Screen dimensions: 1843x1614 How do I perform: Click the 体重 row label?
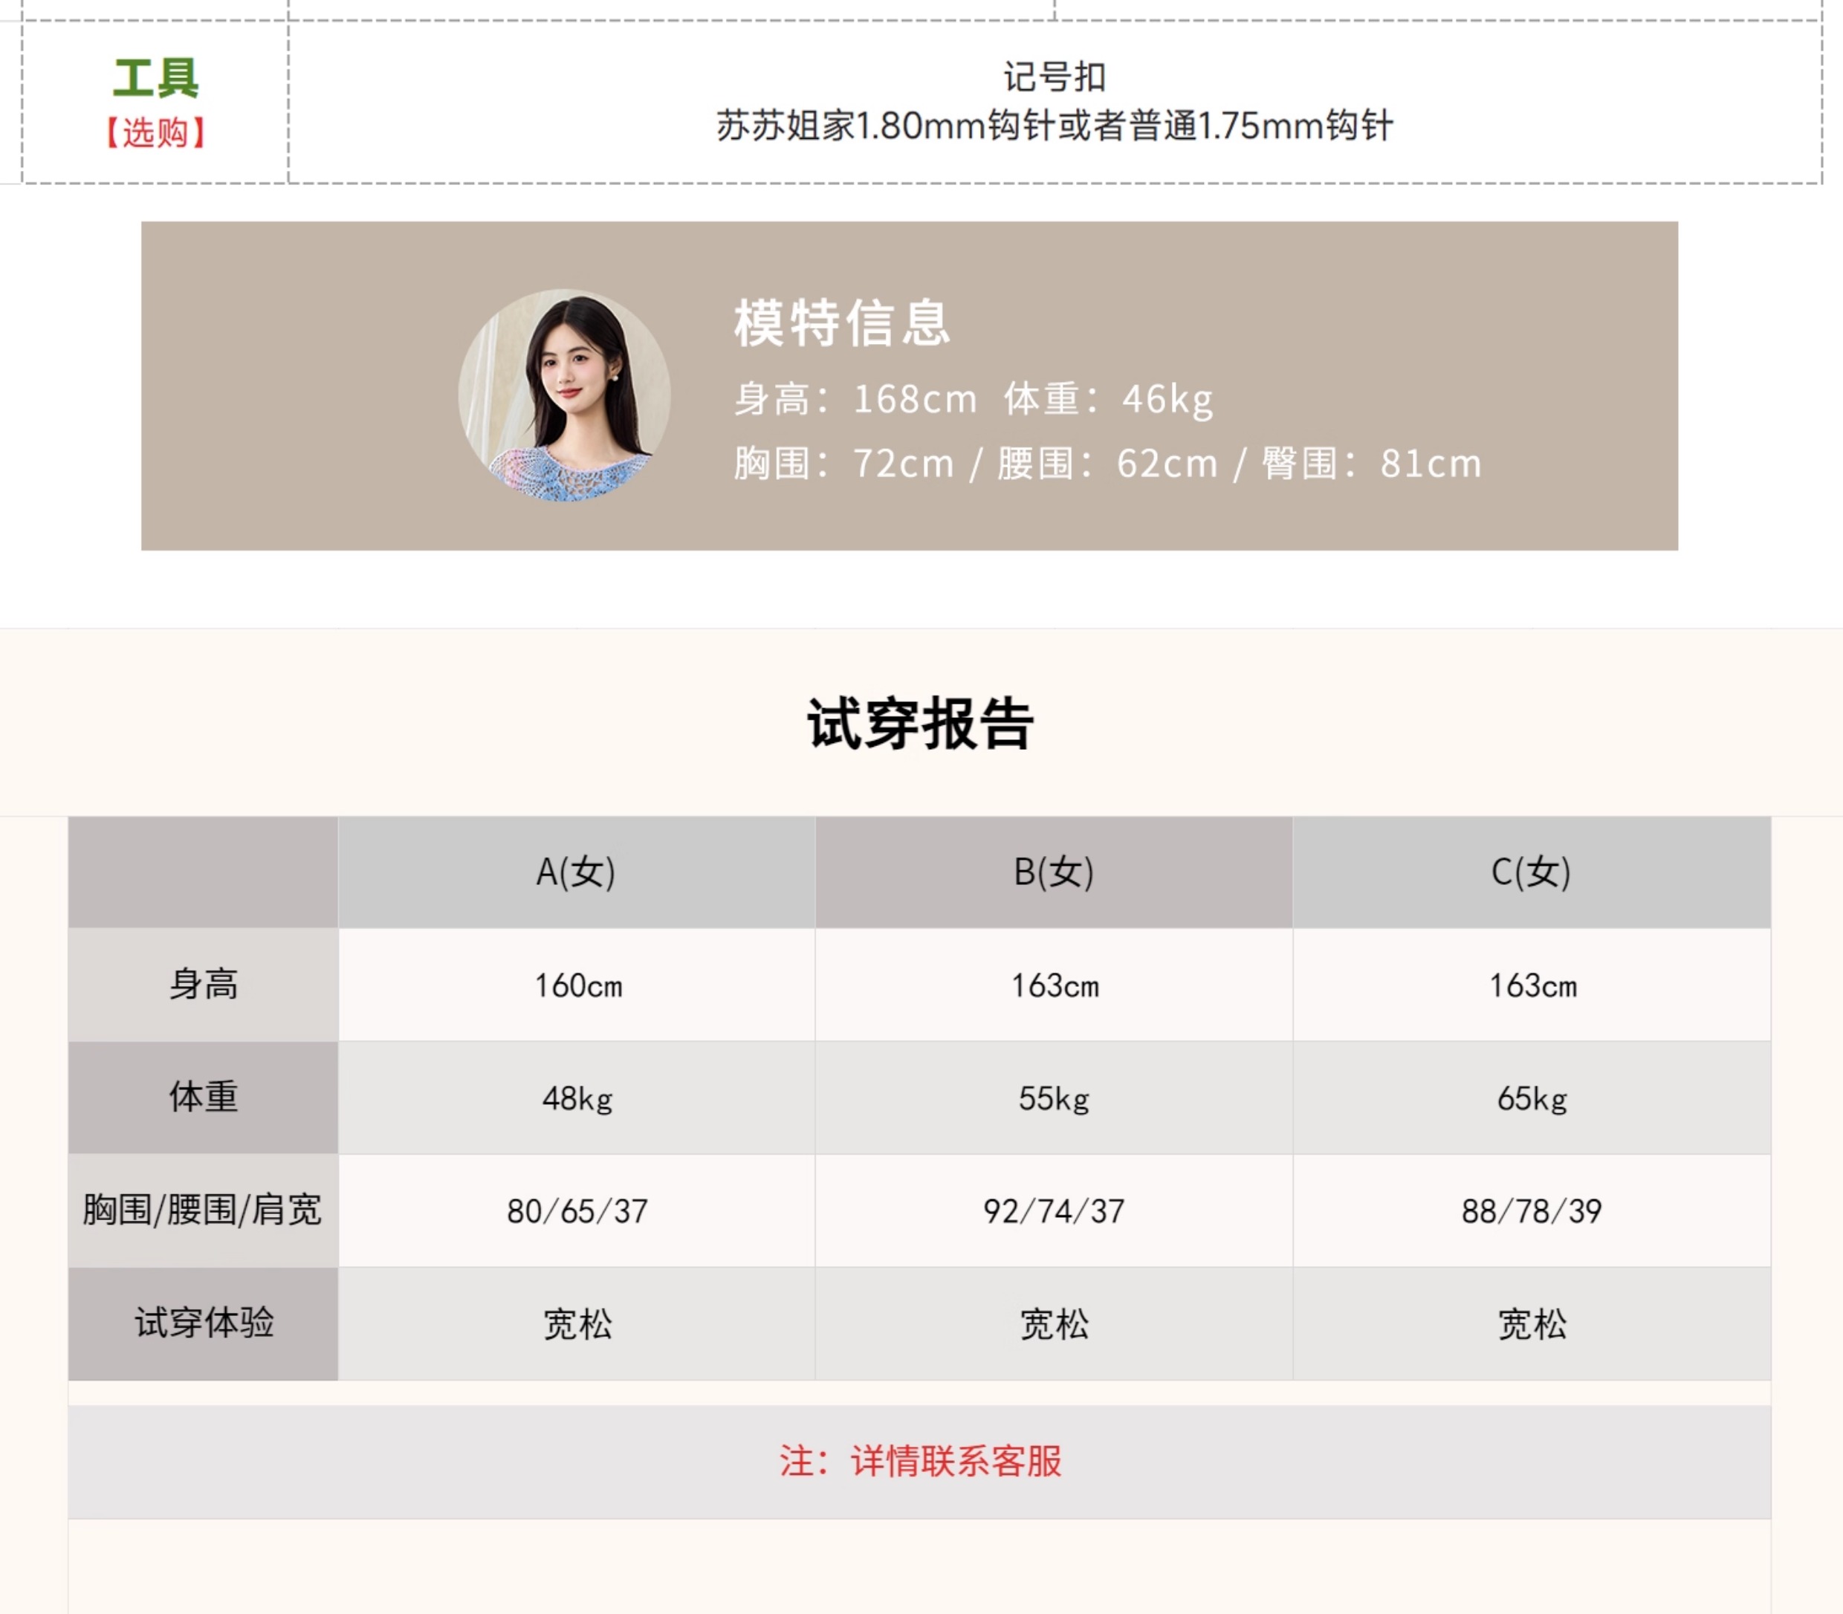click(x=204, y=1097)
